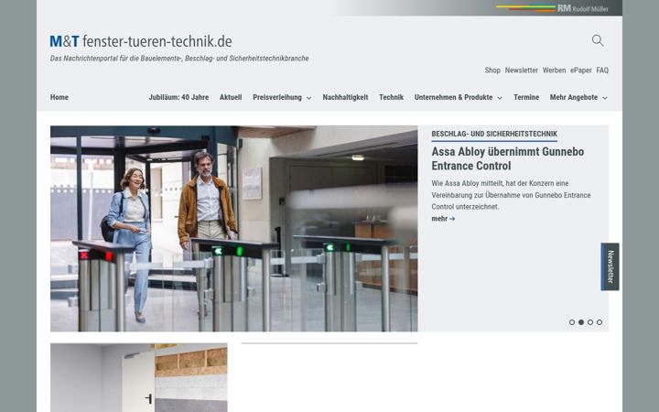Click the door and insulation thumbnail image

[x=139, y=377]
